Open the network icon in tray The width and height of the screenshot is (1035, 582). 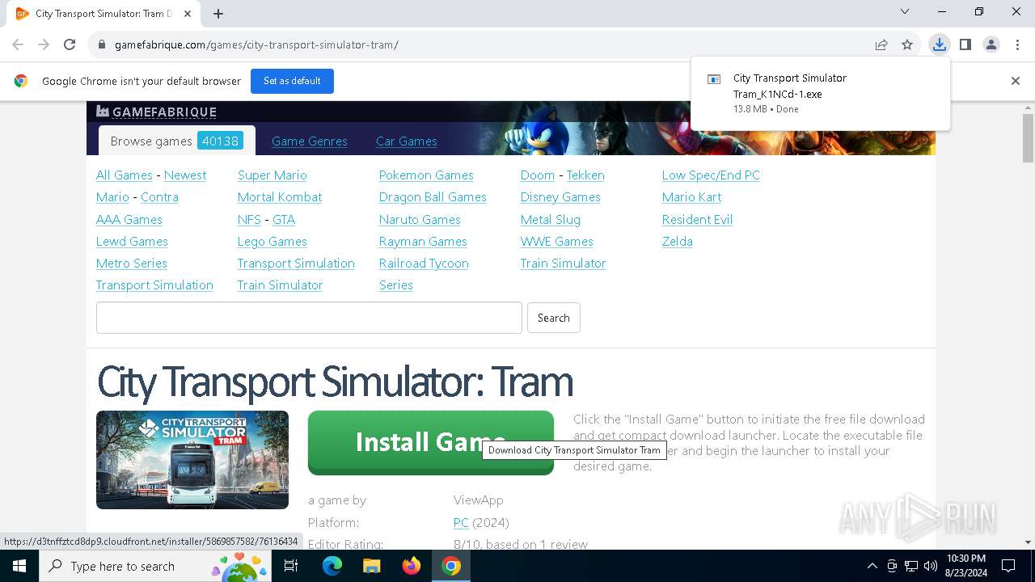pyautogui.click(x=911, y=566)
